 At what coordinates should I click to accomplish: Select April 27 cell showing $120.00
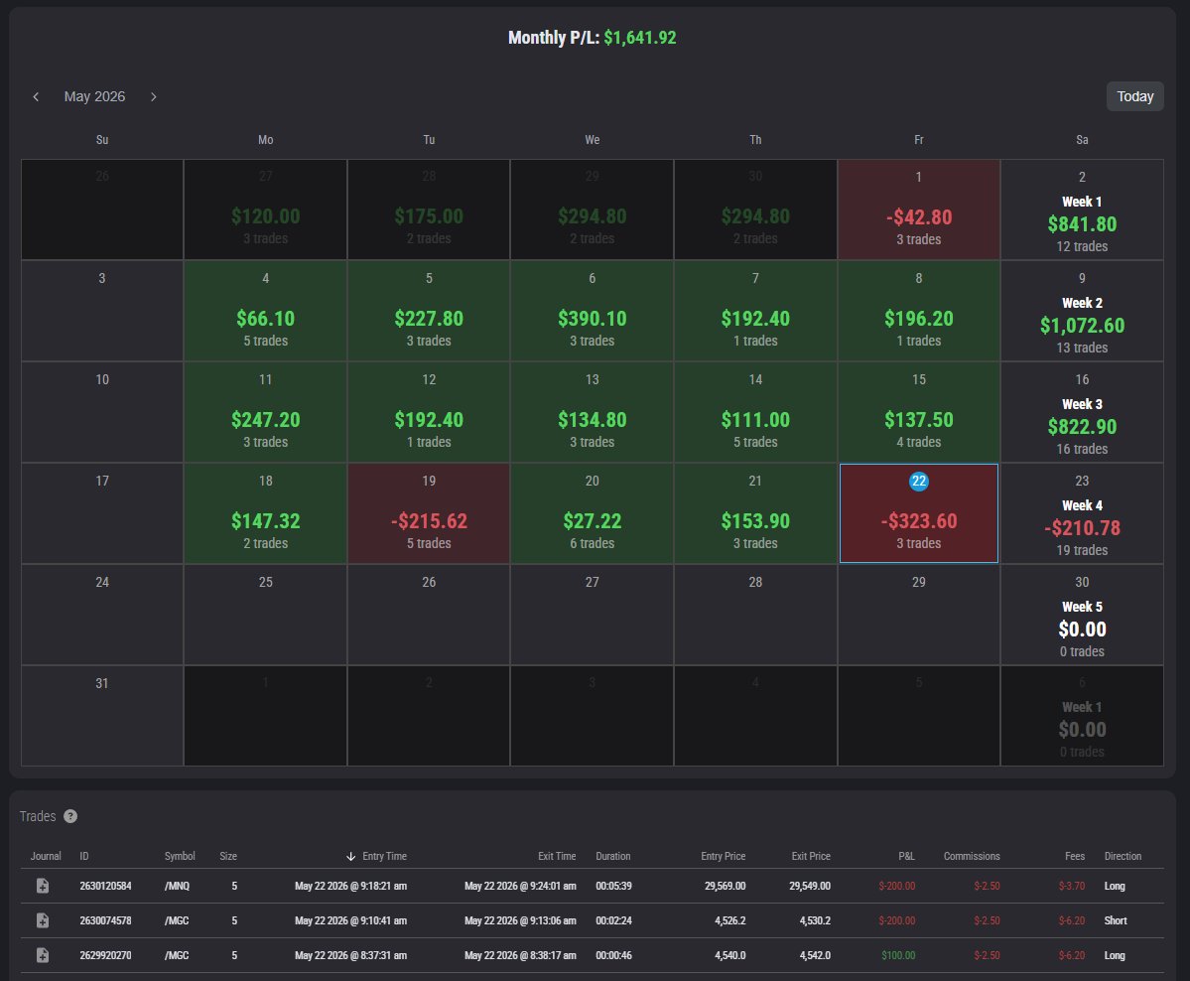pyautogui.click(x=266, y=210)
